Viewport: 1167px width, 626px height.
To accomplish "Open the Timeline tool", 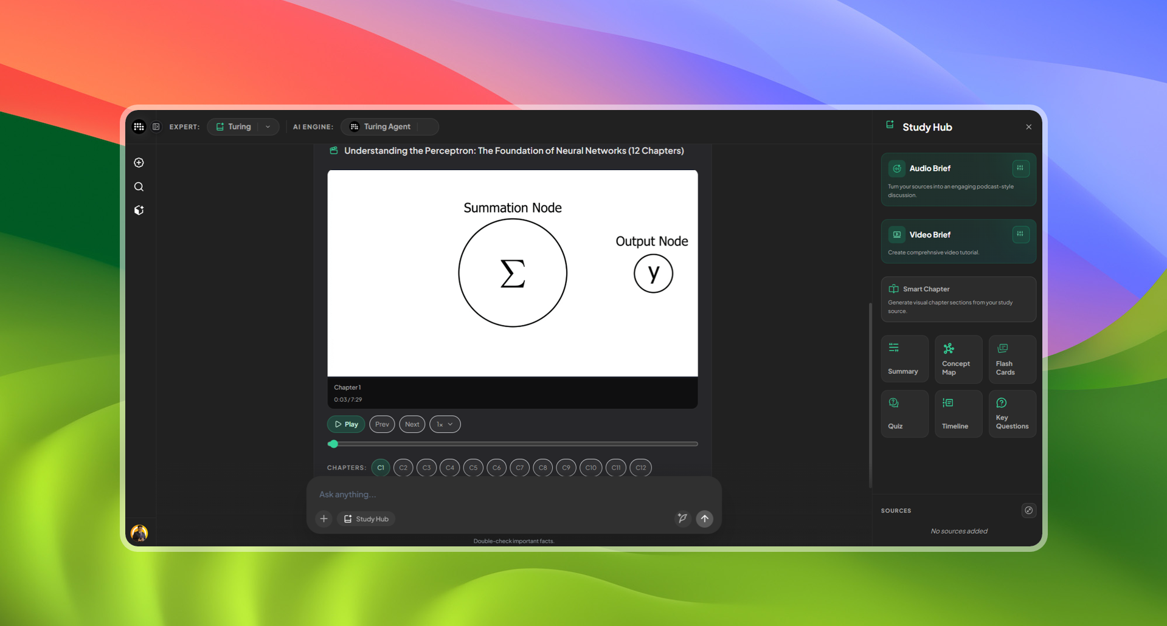I will 958,414.
